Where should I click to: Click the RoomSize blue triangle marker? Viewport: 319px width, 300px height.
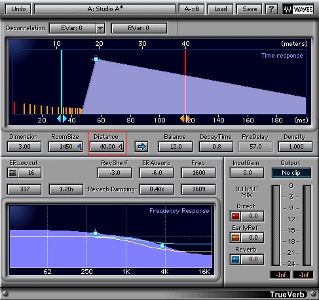(x=79, y=147)
